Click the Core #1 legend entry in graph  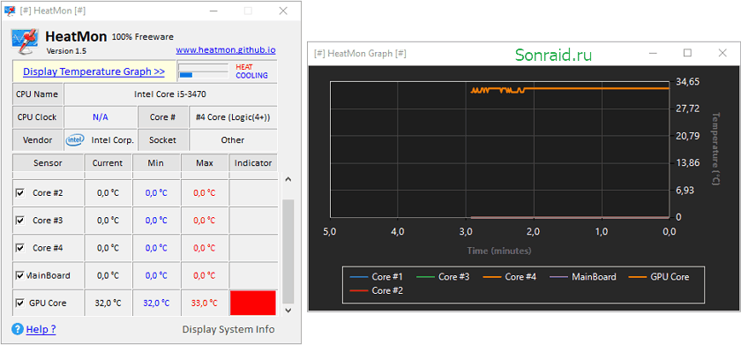pyautogui.click(x=376, y=277)
